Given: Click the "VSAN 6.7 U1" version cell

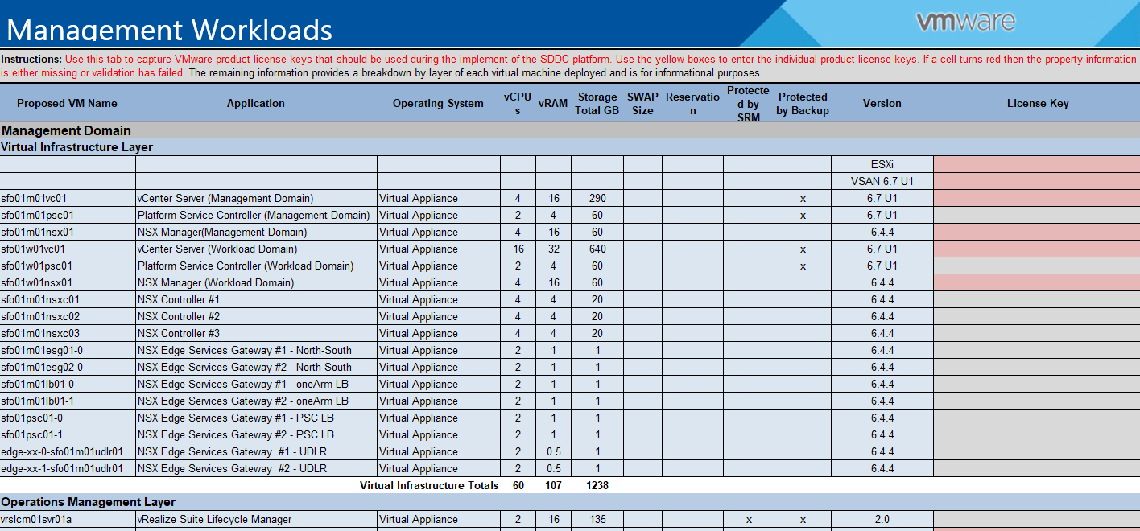Looking at the screenshot, I should pos(882,181).
